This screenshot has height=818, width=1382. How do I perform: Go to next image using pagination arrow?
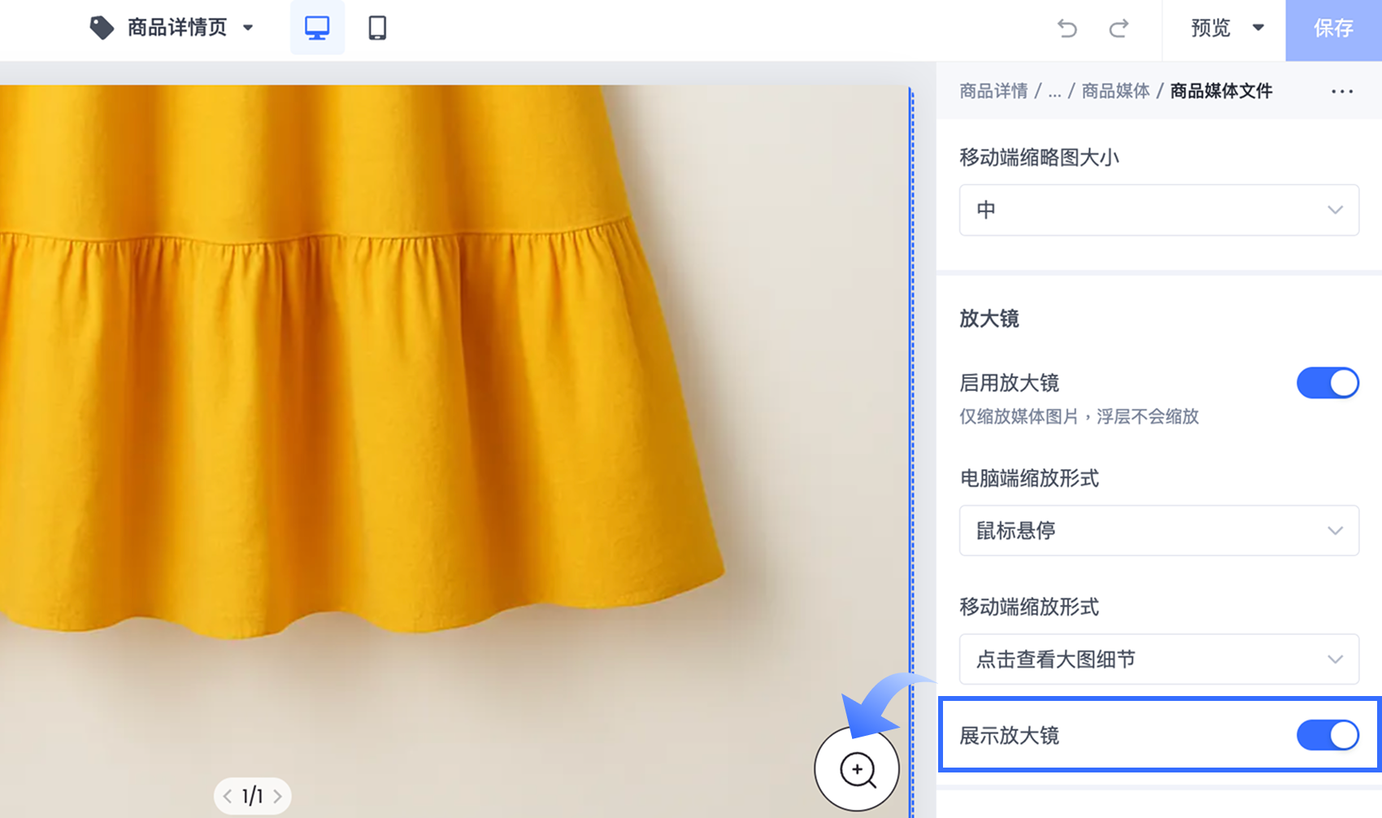tap(278, 796)
